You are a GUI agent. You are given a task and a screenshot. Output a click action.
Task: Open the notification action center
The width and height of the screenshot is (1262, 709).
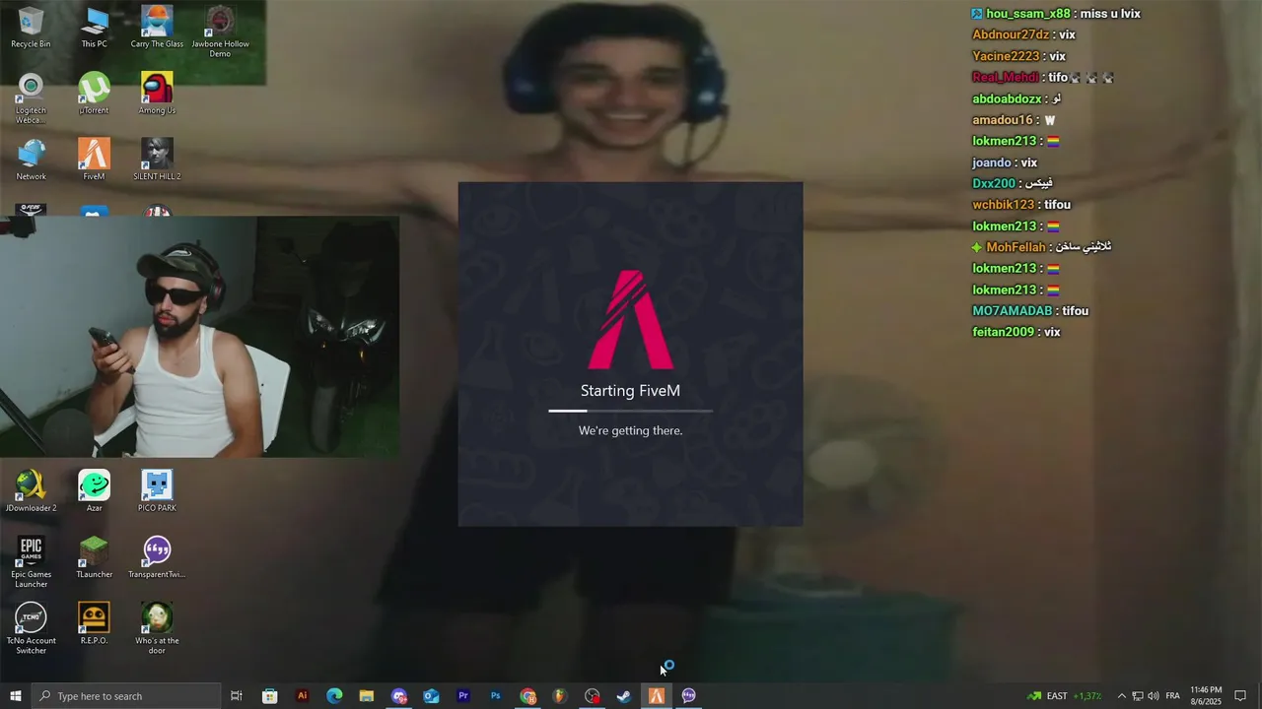pyautogui.click(x=1240, y=696)
